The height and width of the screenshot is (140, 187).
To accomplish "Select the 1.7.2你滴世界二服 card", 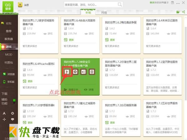I will click(x=121, y=77).
